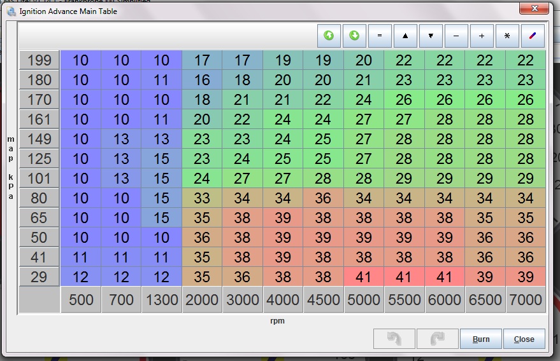Select cell 10 at 50 kPa, 1300 rpm
This screenshot has height=361, width=560.
point(161,238)
